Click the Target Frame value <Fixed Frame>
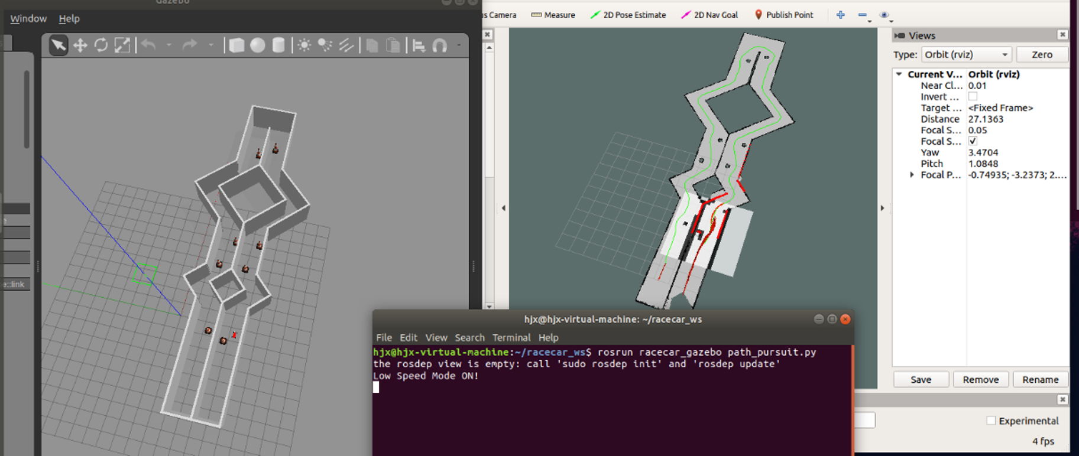This screenshot has width=1079, height=456. click(x=1000, y=108)
